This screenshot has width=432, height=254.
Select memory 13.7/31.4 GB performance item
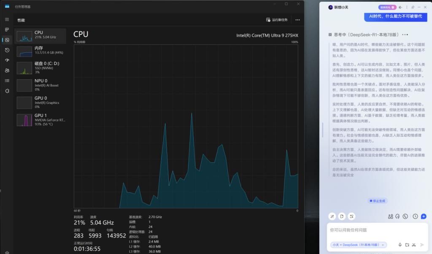pos(40,51)
